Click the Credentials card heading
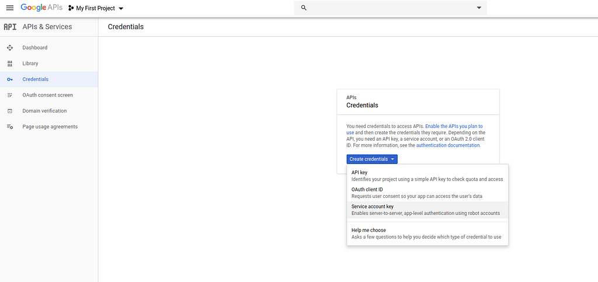This screenshot has width=598, height=282. tap(362, 105)
